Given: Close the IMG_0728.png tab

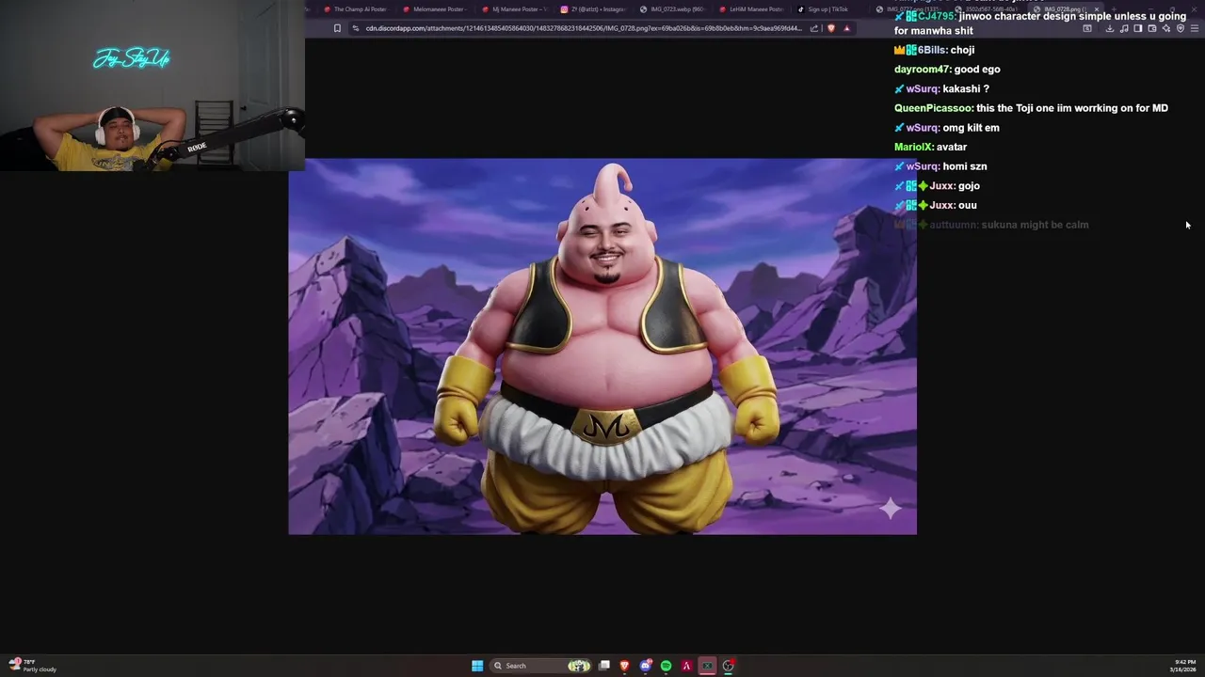Looking at the screenshot, I should pos(1096,9).
